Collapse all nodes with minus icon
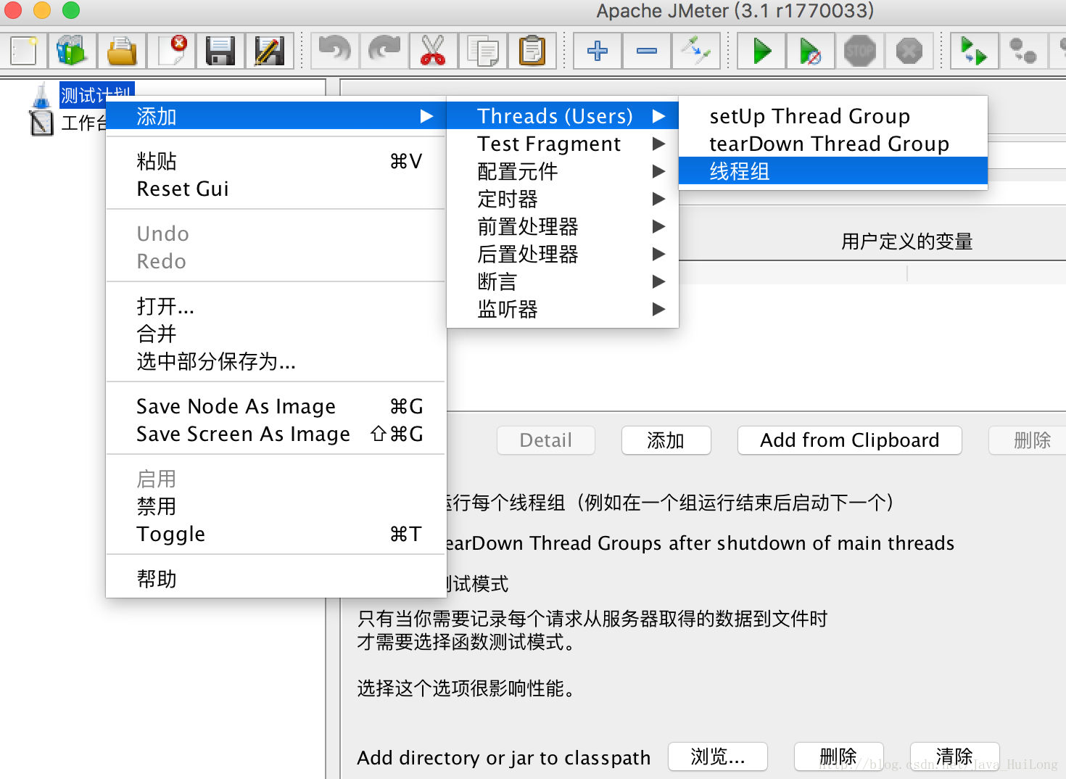 pos(647,51)
